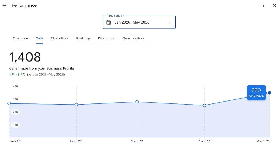Screen dimensions: 278x151
Task: Click the calendar icon in Time period
Action: coord(109,22)
